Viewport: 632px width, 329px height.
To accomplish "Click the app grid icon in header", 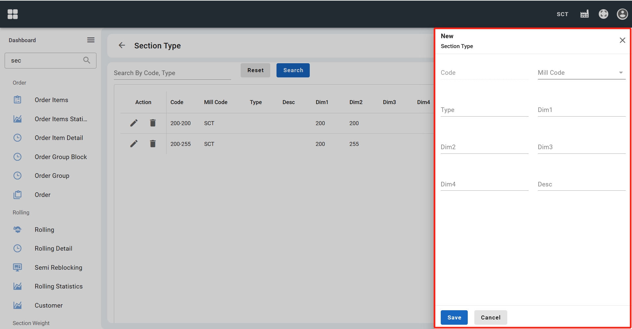I will pyautogui.click(x=13, y=14).
